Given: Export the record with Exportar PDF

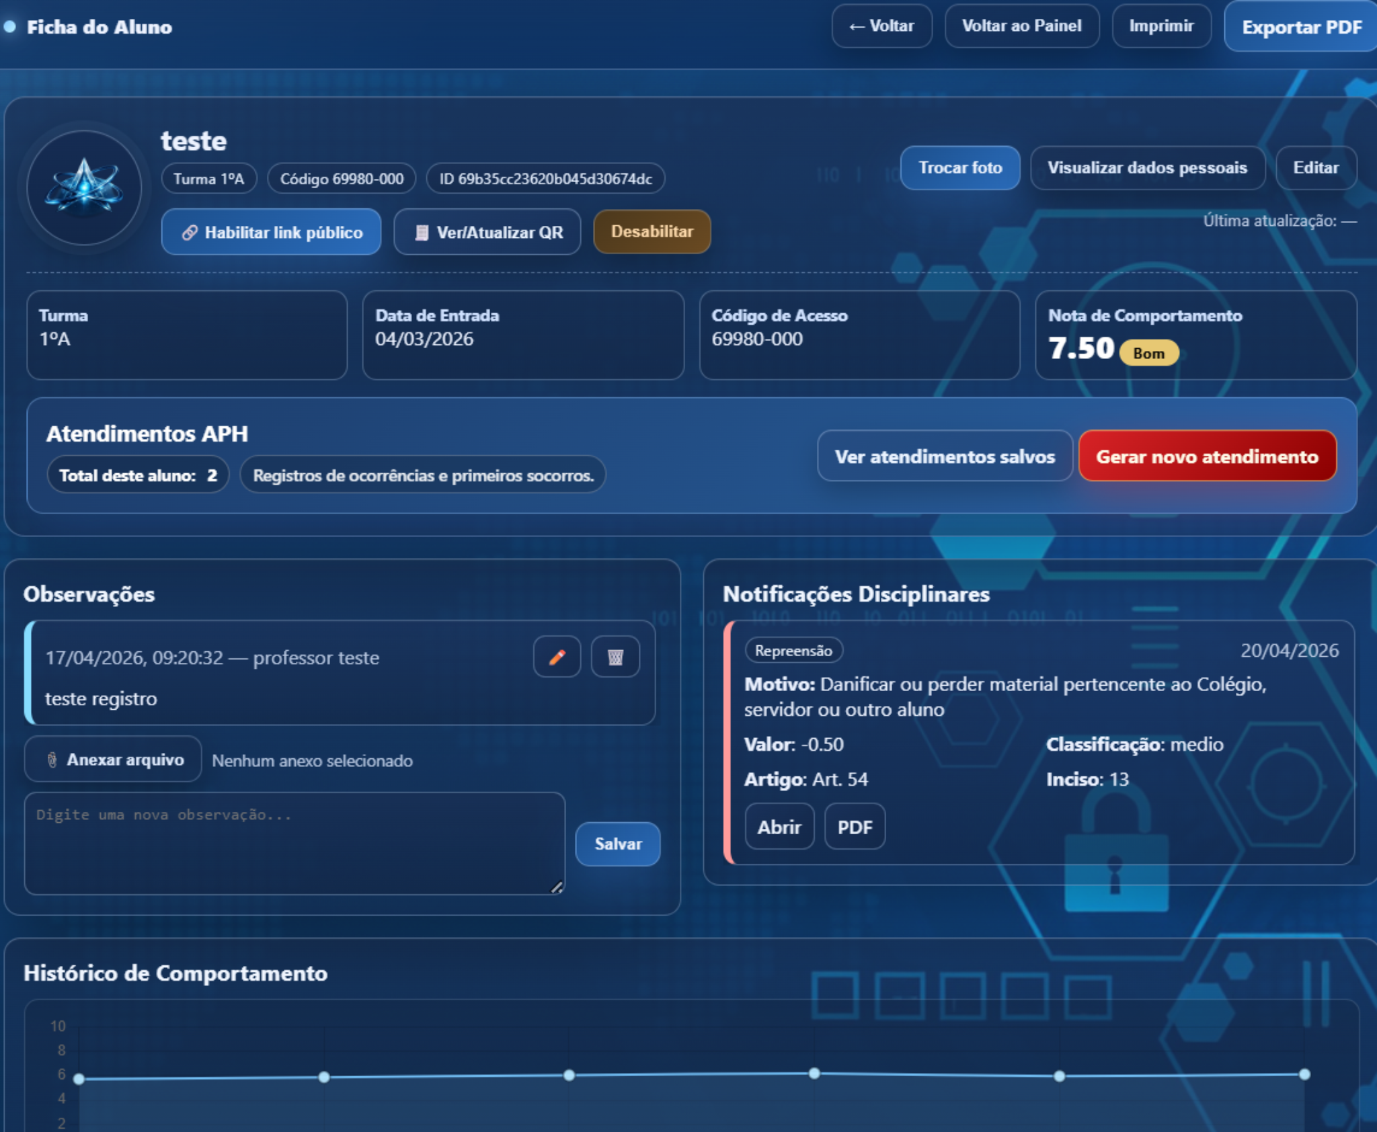Looking at the screenshot, I should [1301, 27].
